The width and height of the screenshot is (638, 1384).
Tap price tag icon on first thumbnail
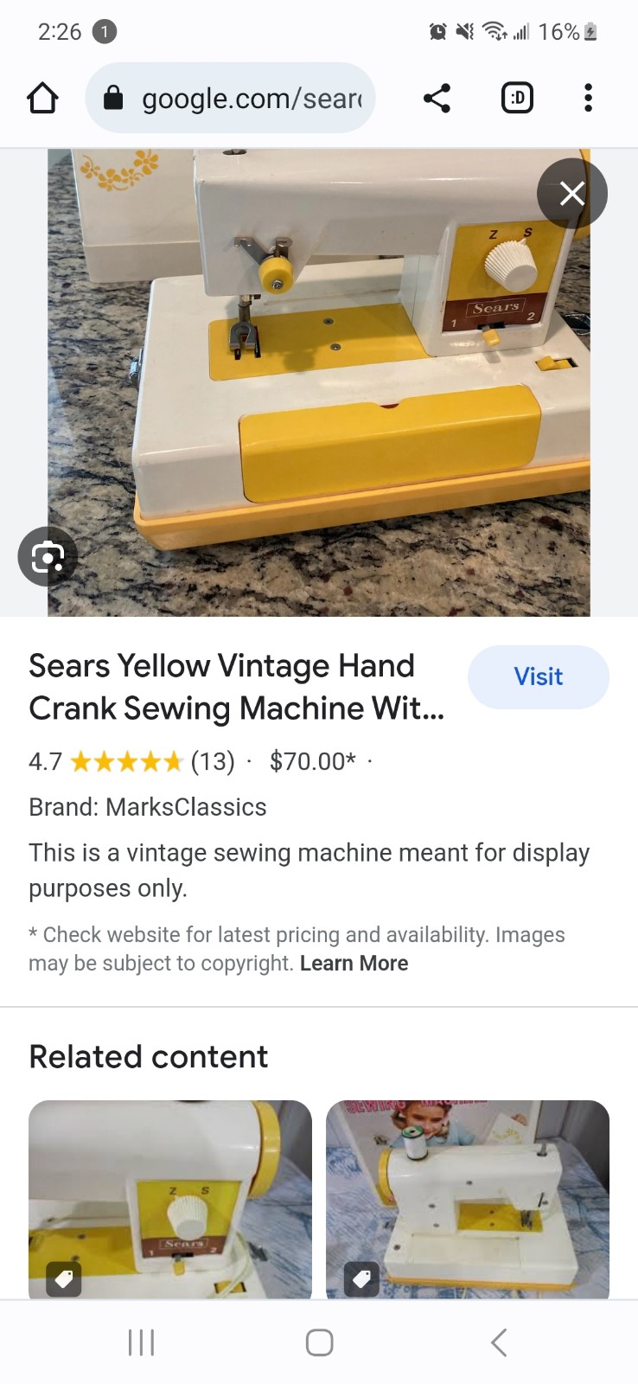63,1278
